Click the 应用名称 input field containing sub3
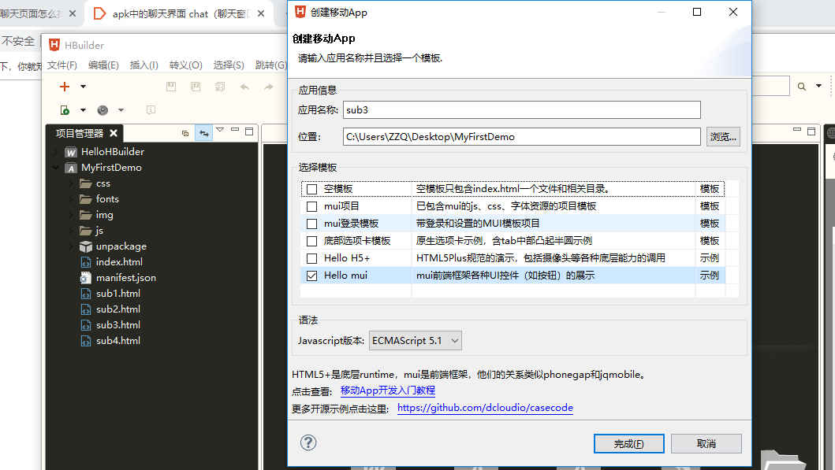 (522, 110)
